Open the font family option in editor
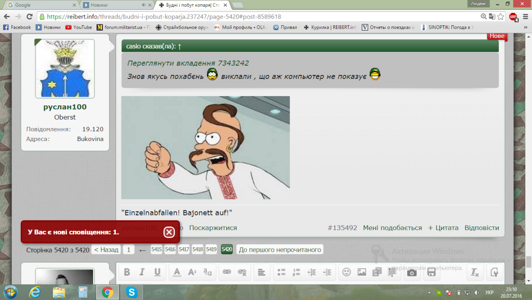 207,272
